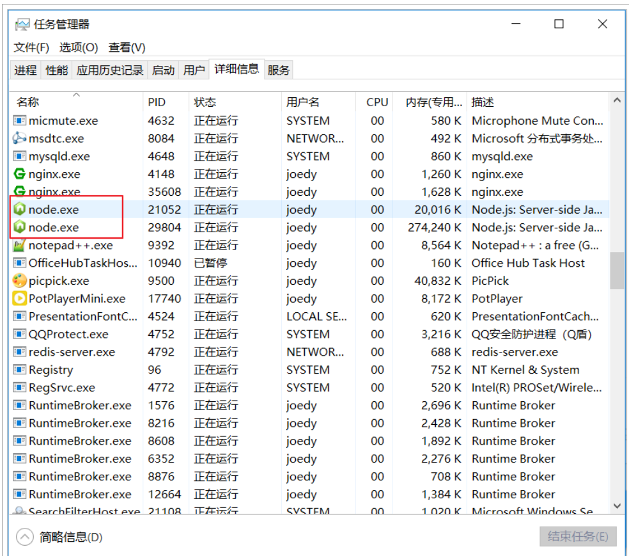Select description Office Hub Task Host
Screen dimensions: 629x556
pos(528,263)
